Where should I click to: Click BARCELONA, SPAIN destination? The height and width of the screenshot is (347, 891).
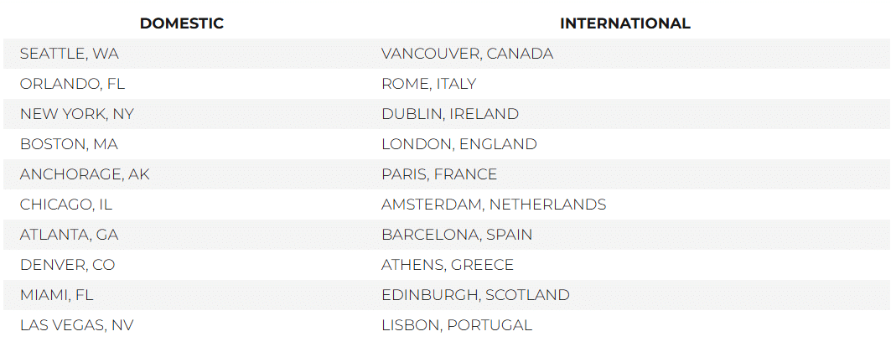457,235
